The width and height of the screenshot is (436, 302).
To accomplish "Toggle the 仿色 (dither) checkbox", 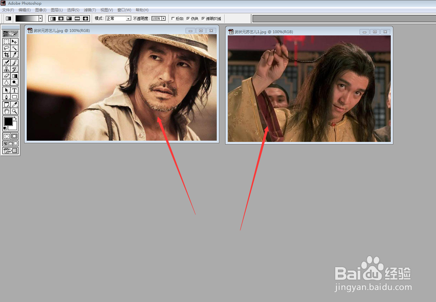I will tap(188, 18).
